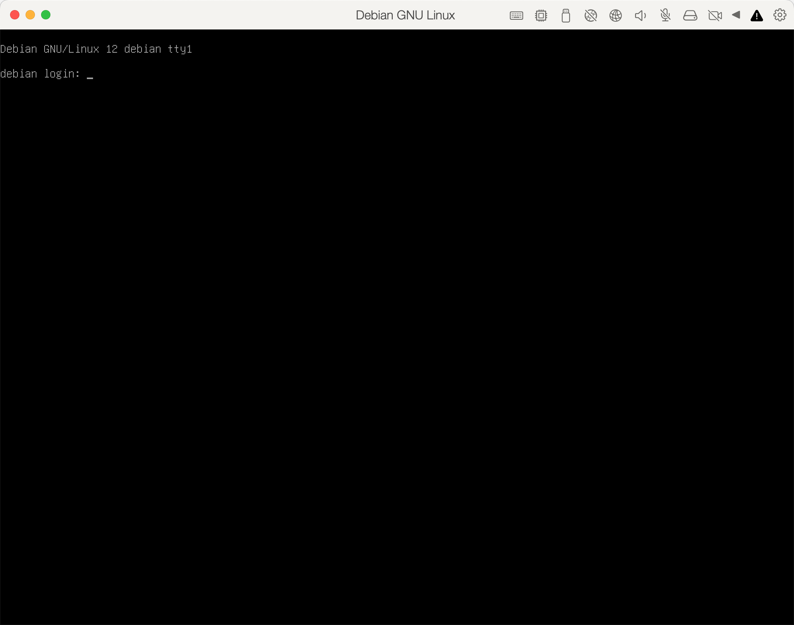Maximize window with green button
Screen dimensions: 794x625
coord(46,15)
